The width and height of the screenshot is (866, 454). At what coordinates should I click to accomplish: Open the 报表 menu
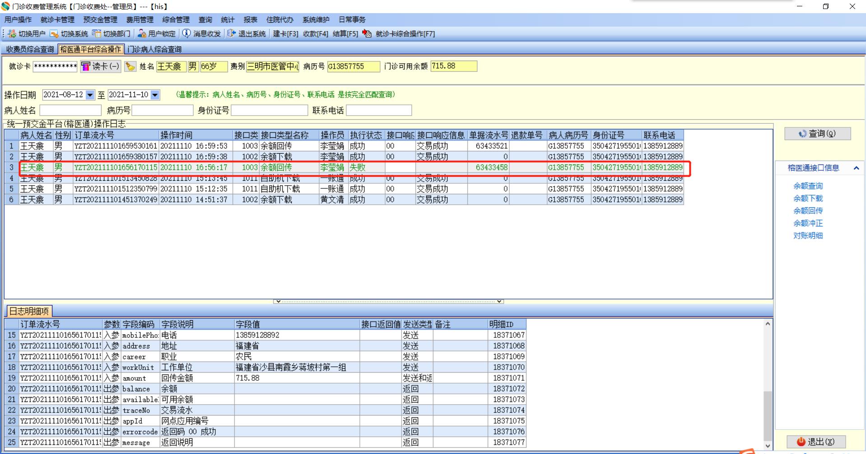(x=250, y=20)
